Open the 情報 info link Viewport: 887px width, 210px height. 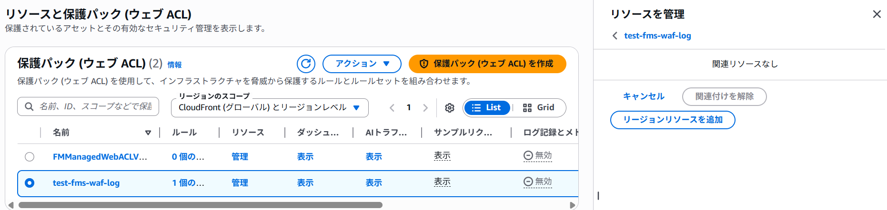click(x=174, y=65)
